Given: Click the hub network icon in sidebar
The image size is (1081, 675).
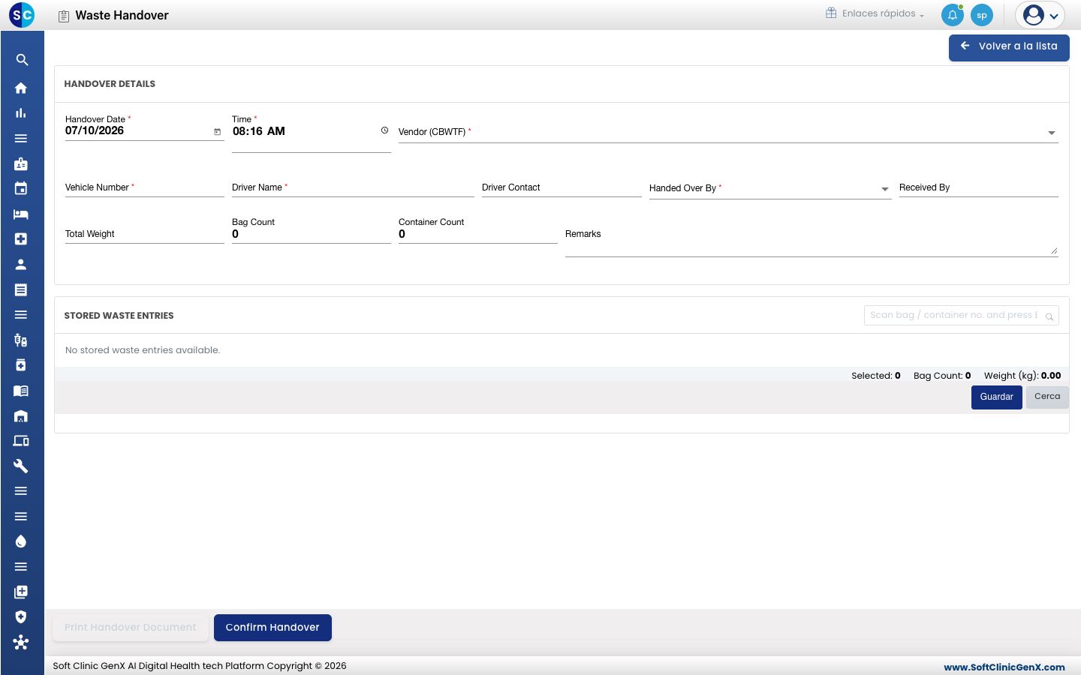Looking at the screenshot, I should pyautogui.click(x=21, y=642).
